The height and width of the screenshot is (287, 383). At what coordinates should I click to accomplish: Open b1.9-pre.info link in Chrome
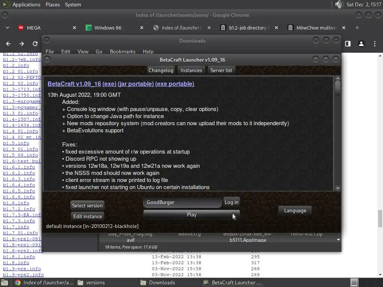tap(22, 269)
